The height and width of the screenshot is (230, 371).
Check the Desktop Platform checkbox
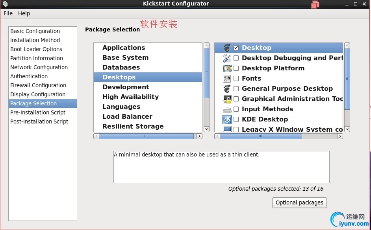pos(236,68)
